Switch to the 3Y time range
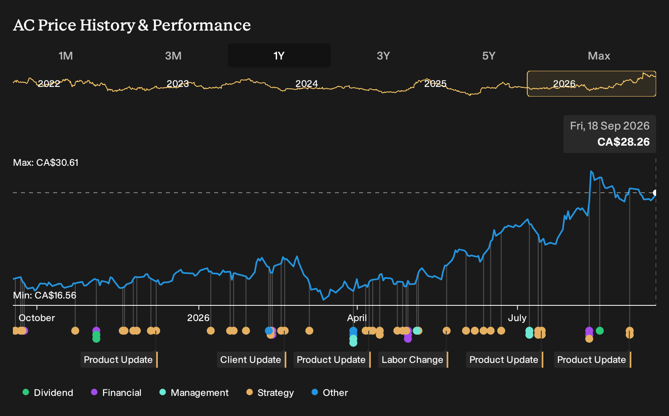This screenshot has height=416, width=669. 383,56
